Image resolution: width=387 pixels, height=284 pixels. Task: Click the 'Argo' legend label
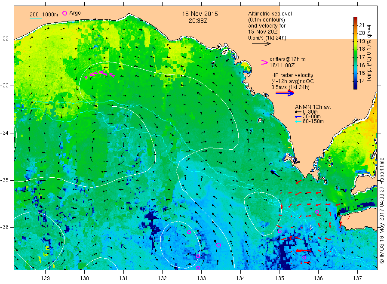click(x=75, y=13)
